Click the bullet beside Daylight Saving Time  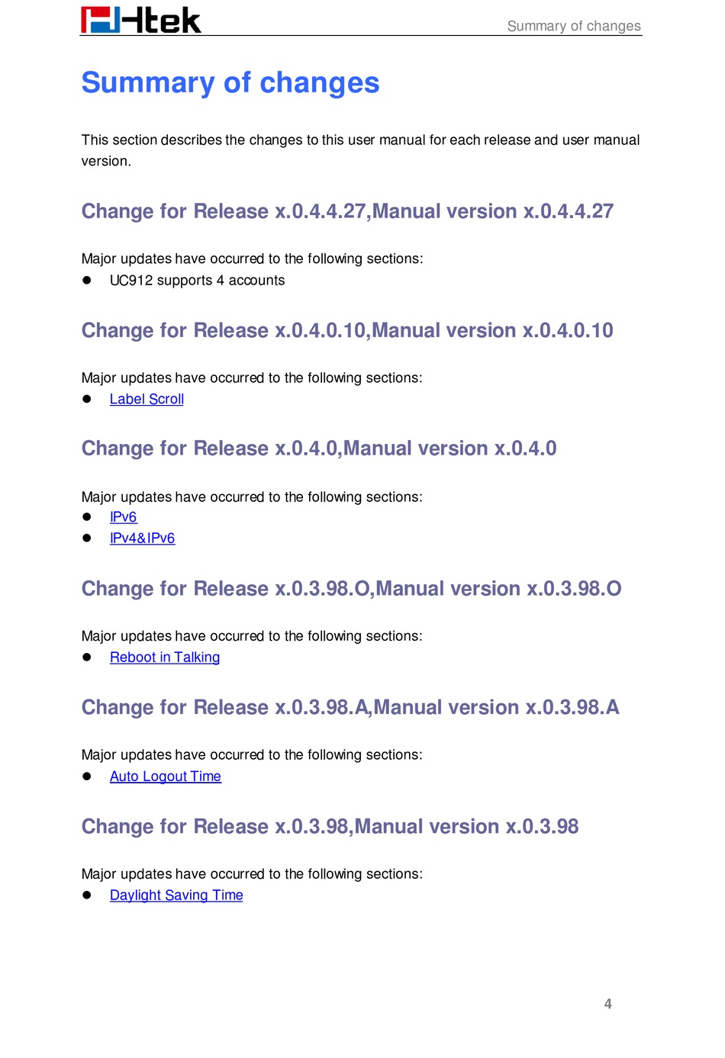point(87,896)
